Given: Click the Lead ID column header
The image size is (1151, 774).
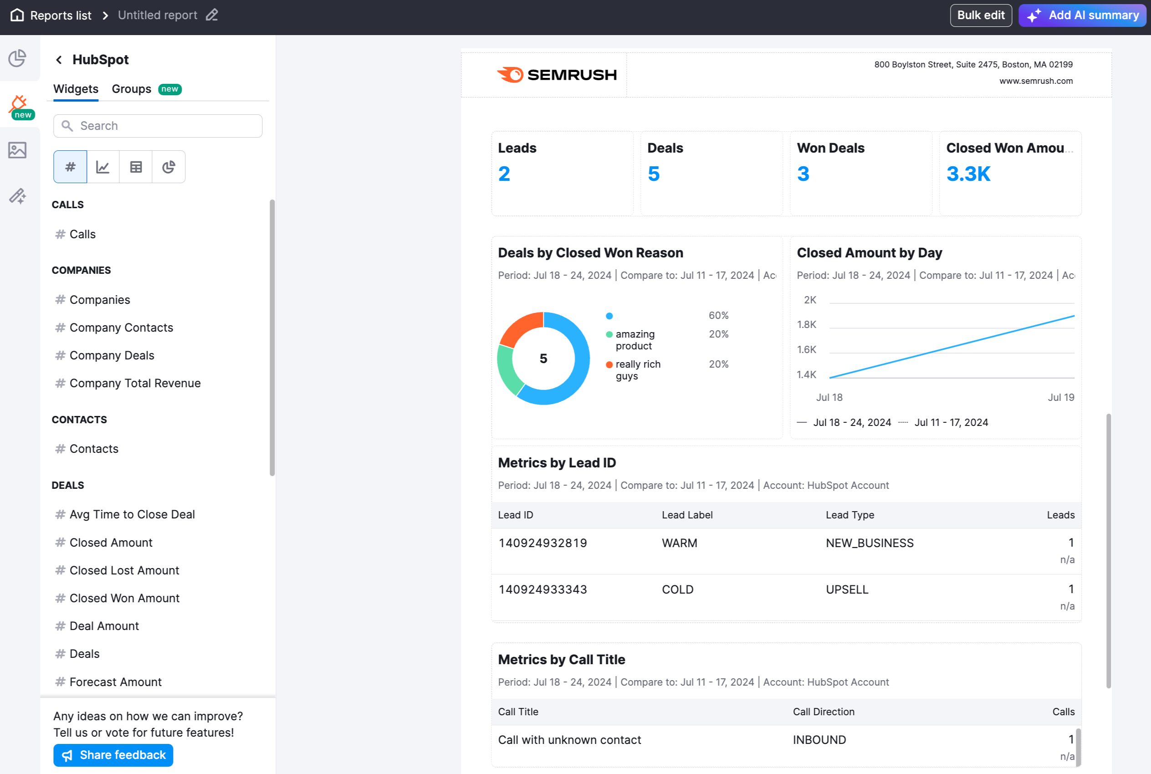Looking at the screenshot, I should click(515, 515).
